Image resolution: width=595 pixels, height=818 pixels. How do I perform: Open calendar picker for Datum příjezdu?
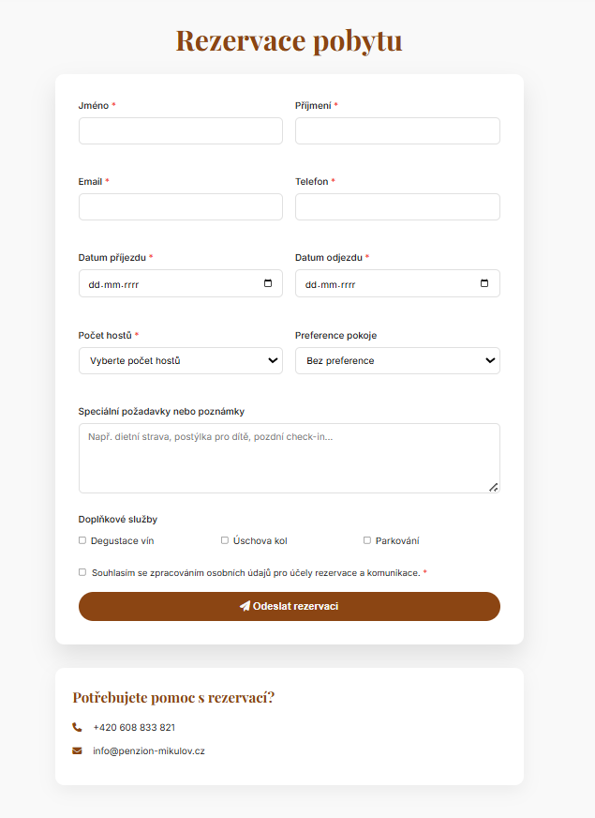(x=268, y=283)
